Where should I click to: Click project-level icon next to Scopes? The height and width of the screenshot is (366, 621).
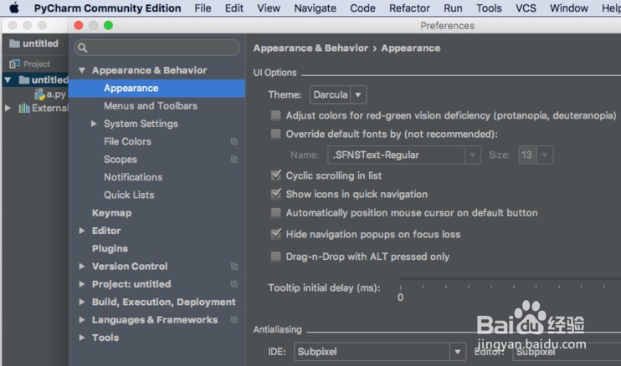[234, 160]
